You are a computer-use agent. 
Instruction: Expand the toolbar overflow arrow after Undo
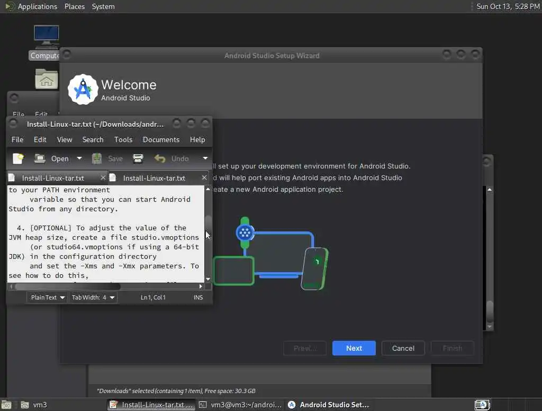tap(205, 158)
